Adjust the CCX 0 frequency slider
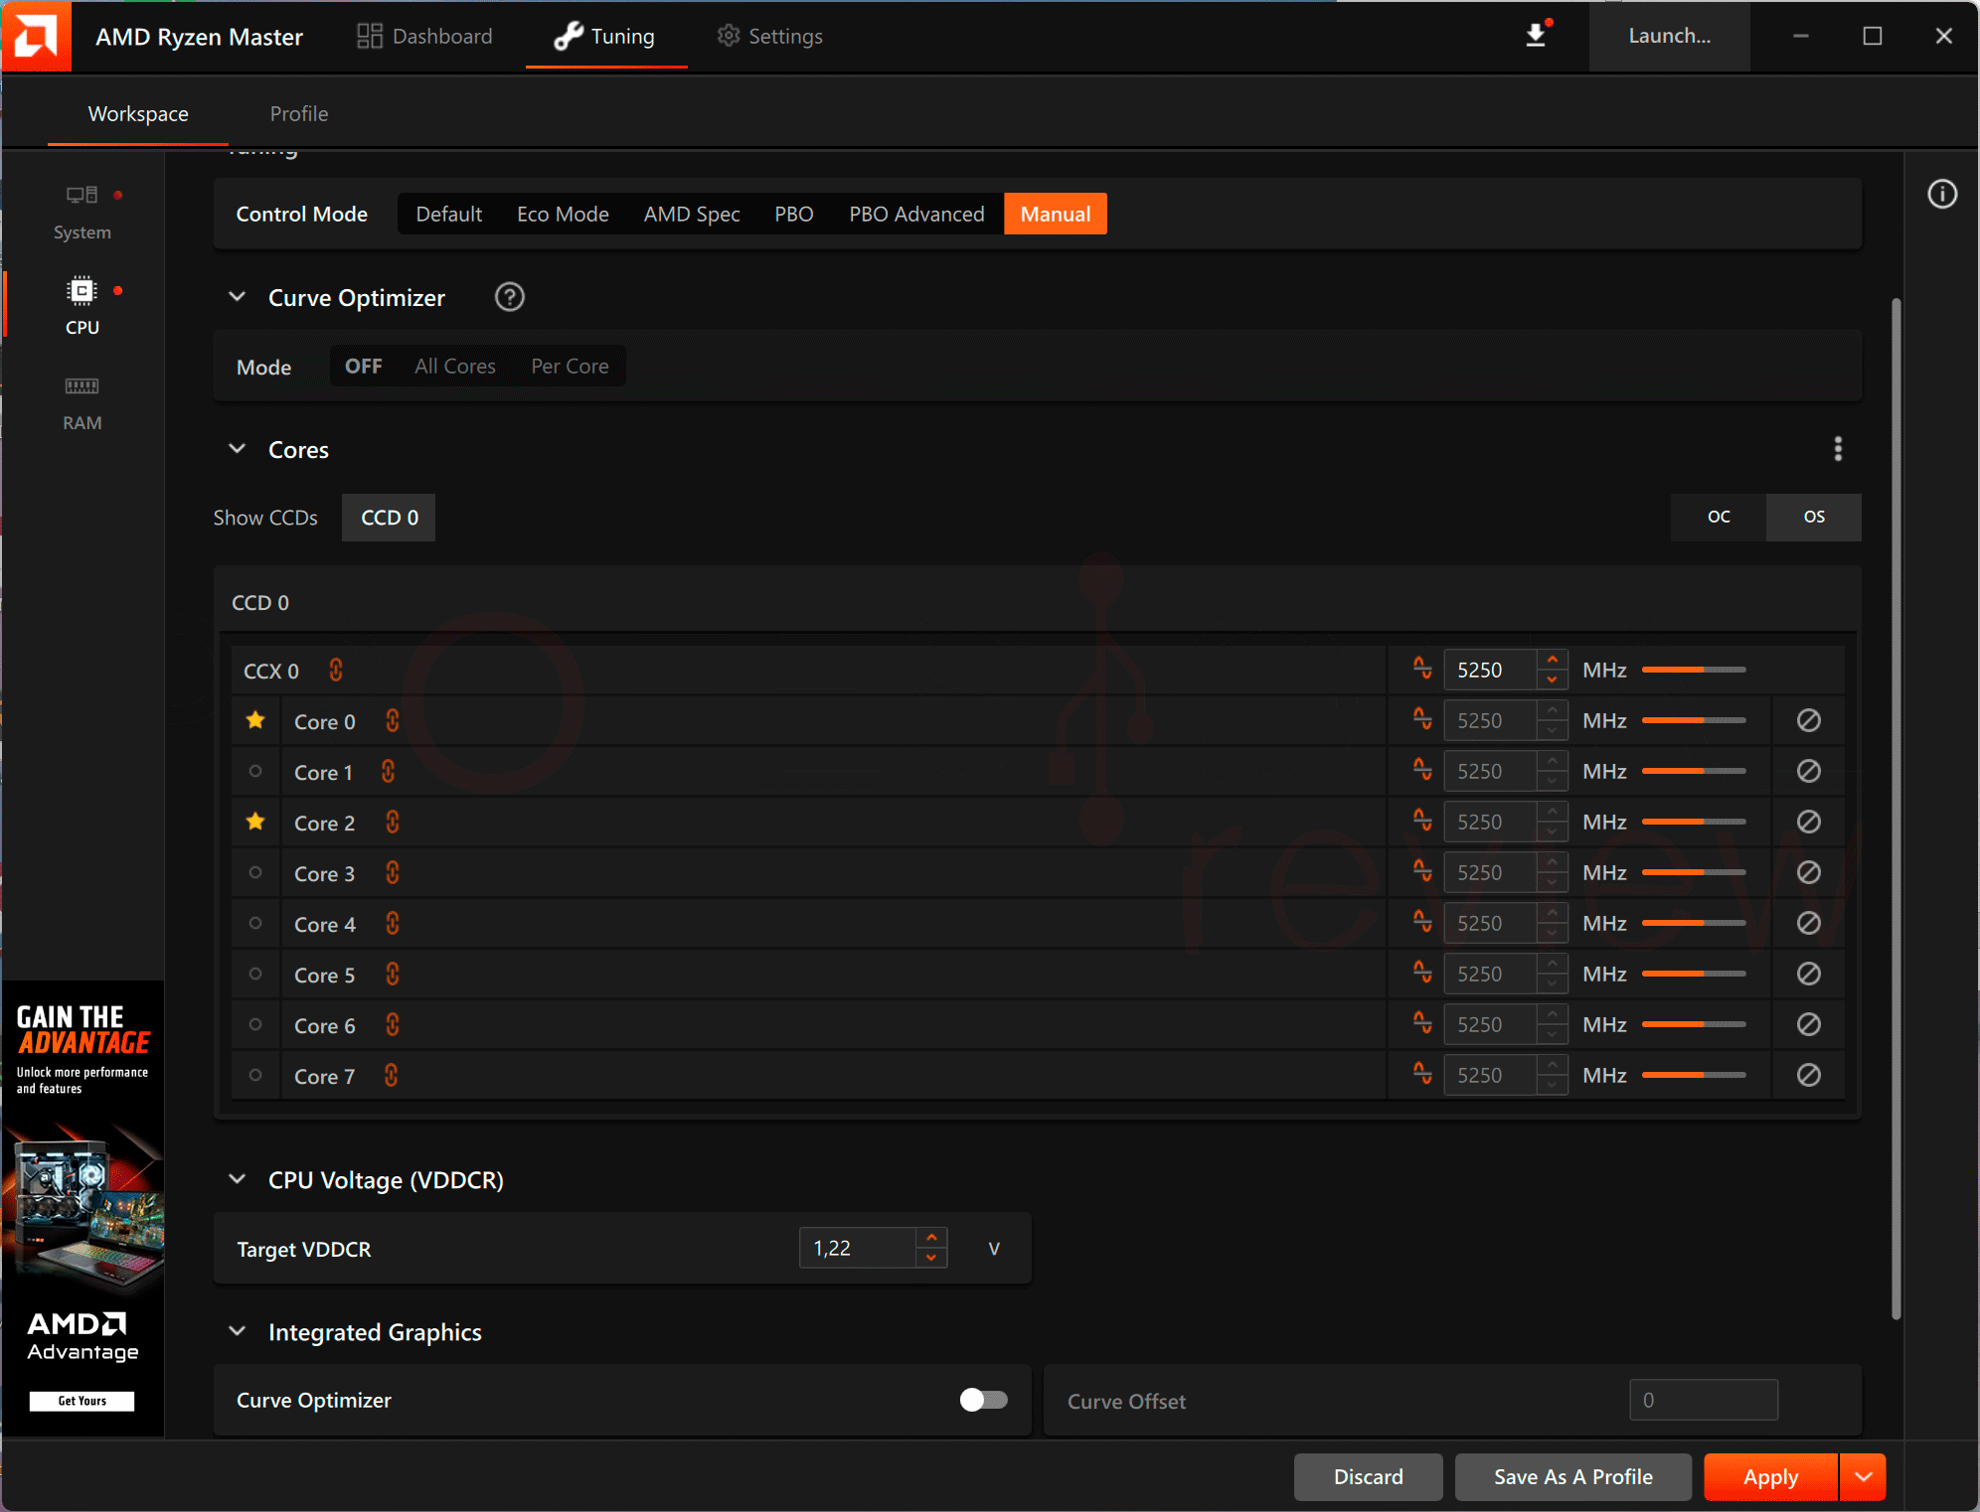The image size is (1980, 1512). pyautogui.click(x=1694, y=670)
